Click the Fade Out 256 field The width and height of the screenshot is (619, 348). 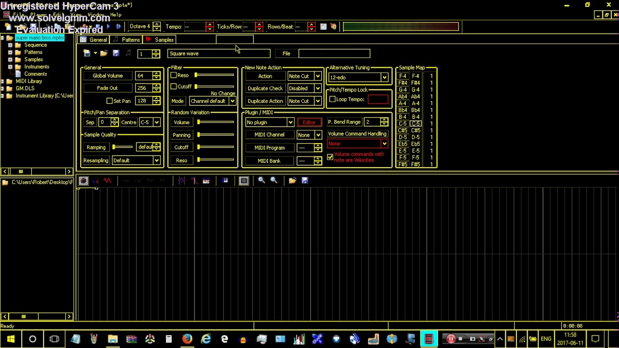tap(144, 88)
